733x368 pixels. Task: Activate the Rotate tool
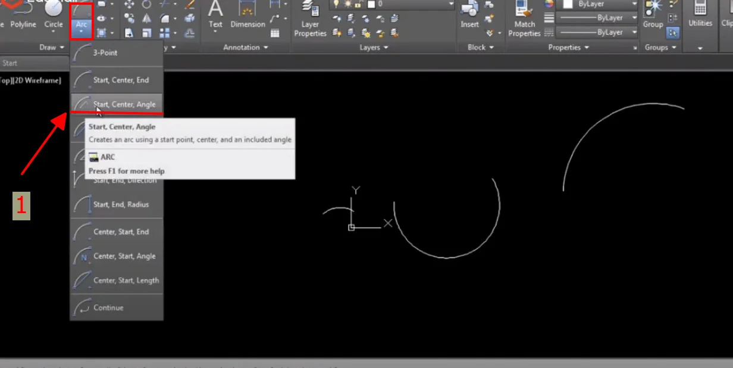click(146, 5)
